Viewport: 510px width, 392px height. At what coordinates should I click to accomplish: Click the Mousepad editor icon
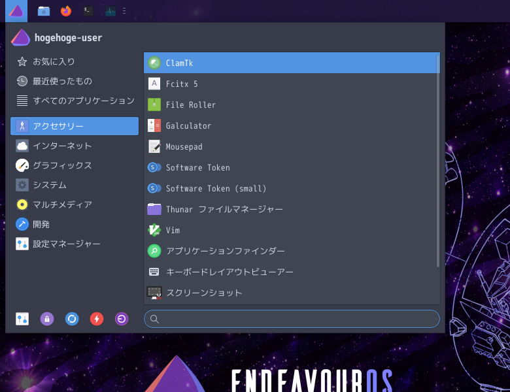154,146
